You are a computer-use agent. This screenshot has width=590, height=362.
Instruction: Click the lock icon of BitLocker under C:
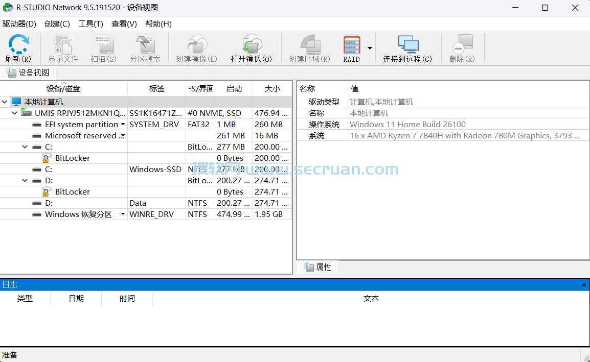tap(47, 158)
